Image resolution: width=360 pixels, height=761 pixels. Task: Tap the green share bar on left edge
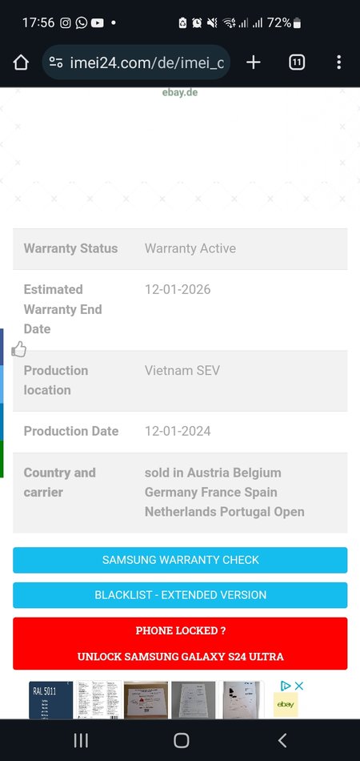(2, 459)
